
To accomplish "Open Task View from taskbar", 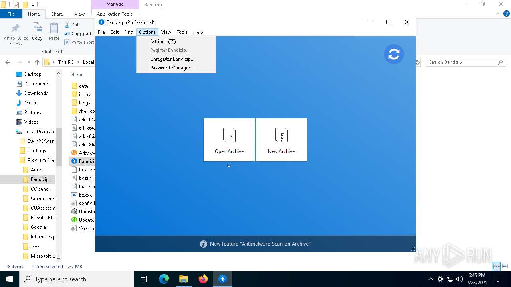I will point(144,279).
